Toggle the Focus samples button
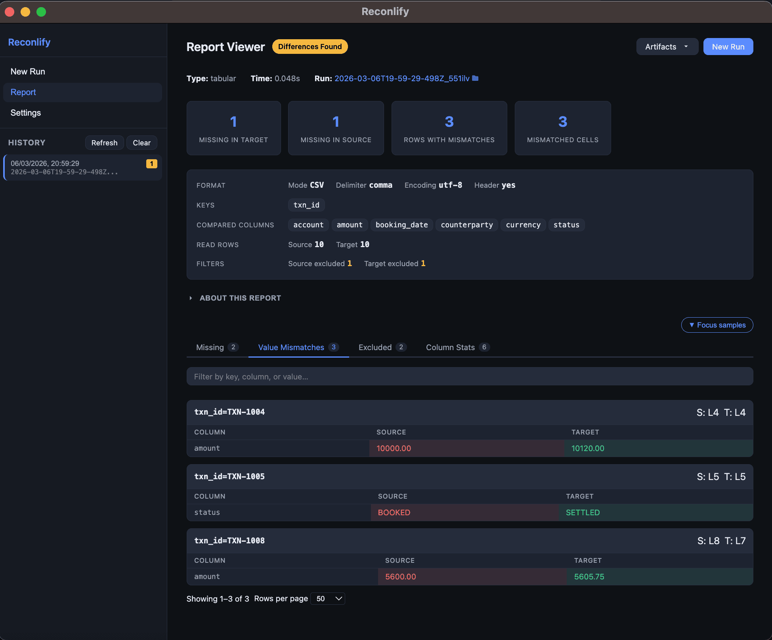The width and height of the screenshot is (772, 640). tap(717, 325)
